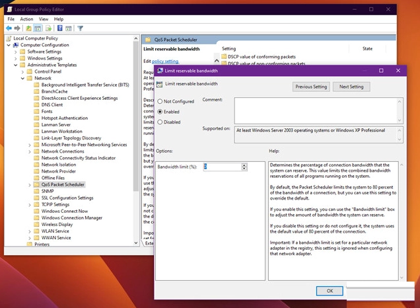The image size is (420, 308).
Task: Click inside the Comment text box
Action: click(x=315, y=110)
